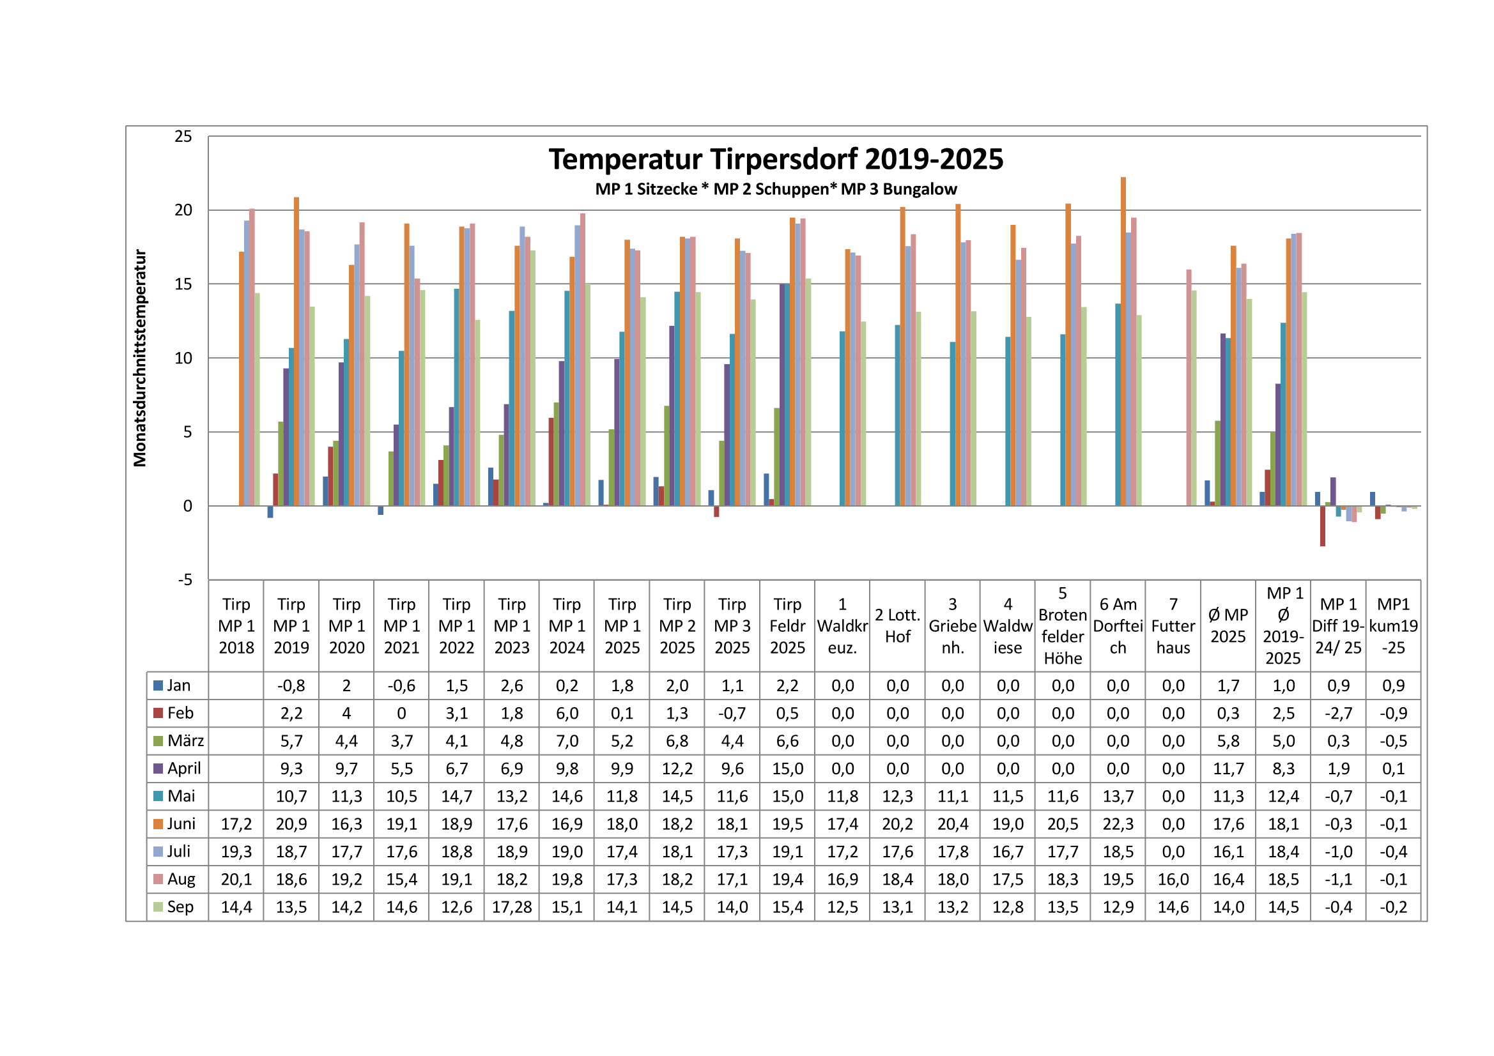Select the Monatsdurchschnittstemperatur axis label
The height and width of the screenshot is (1056, 1494).
tap(140, 358)
